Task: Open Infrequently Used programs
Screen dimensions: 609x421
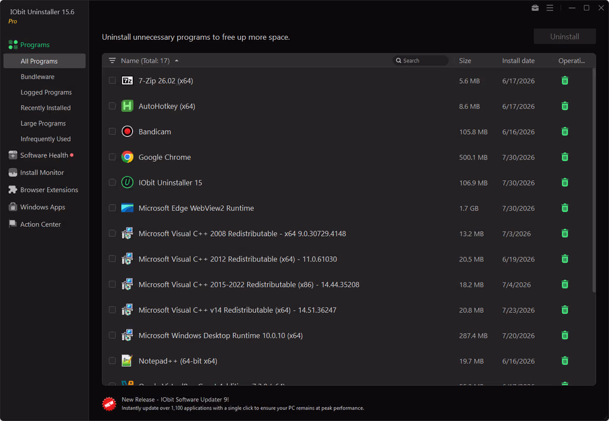Action: [46, 139]
